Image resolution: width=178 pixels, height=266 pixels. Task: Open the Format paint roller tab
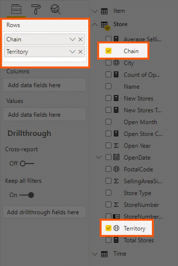[36, 9]
